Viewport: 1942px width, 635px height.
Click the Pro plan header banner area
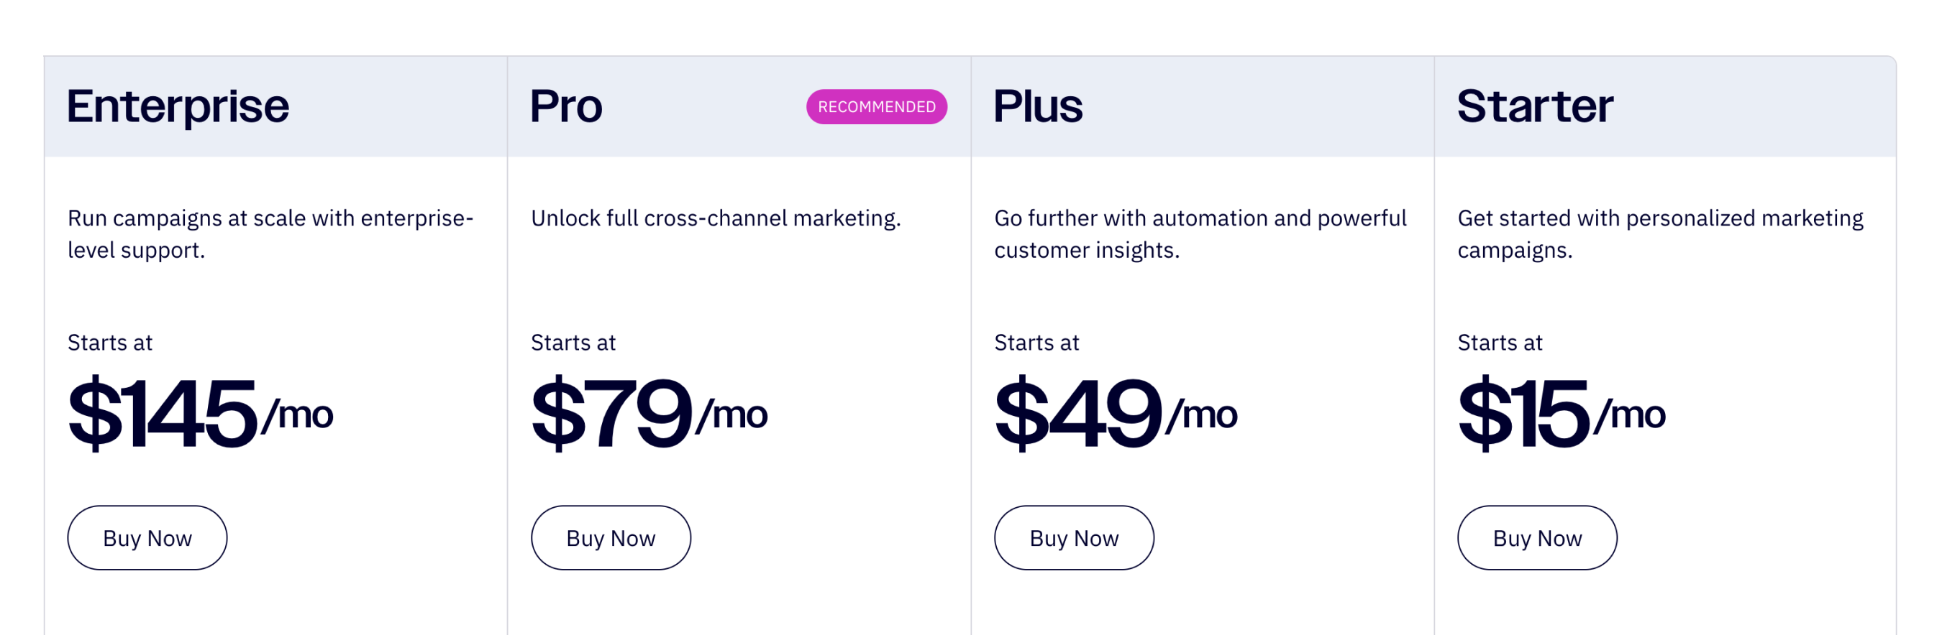click(739, 106)
